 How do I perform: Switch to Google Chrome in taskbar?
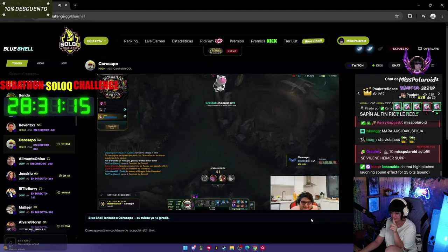[x=255, y=248]
